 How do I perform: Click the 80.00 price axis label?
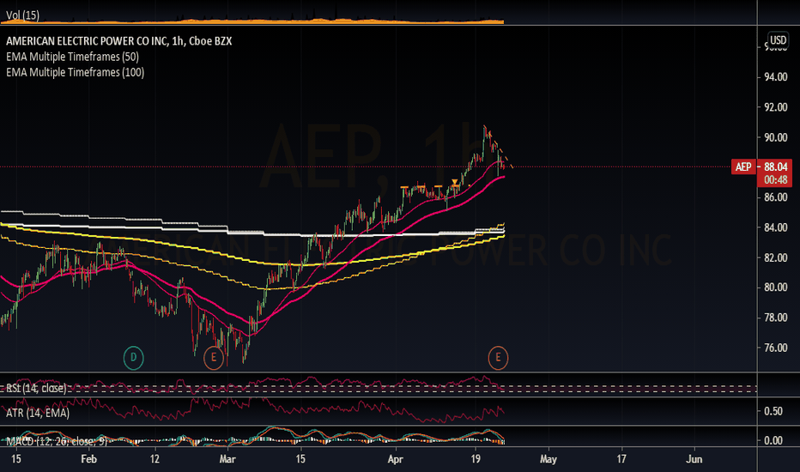pyautogui.click(x=775, y=287)
